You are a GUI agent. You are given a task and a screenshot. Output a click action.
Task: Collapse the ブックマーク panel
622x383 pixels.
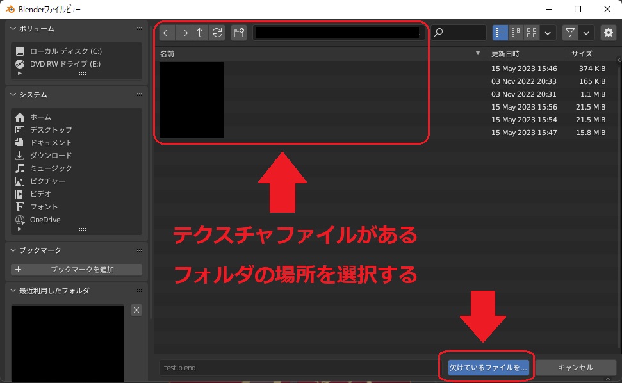[x=13, y=250]
